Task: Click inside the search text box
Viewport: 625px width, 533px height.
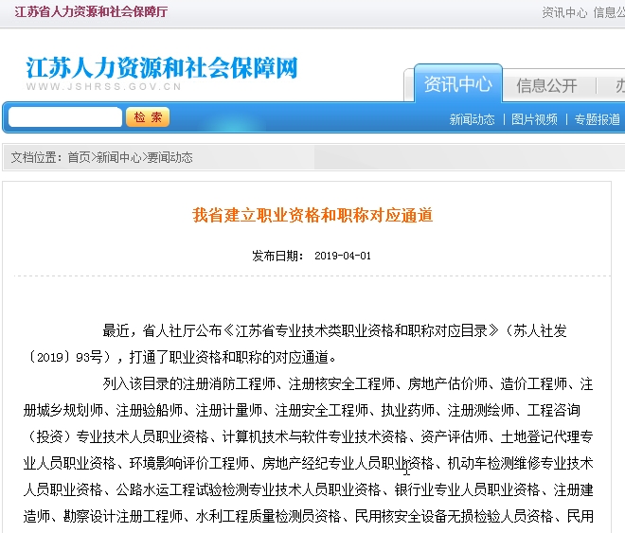Action: pos(64,117)
